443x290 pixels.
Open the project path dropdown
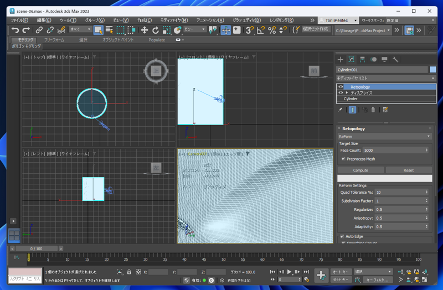click(x=363, y=30)
